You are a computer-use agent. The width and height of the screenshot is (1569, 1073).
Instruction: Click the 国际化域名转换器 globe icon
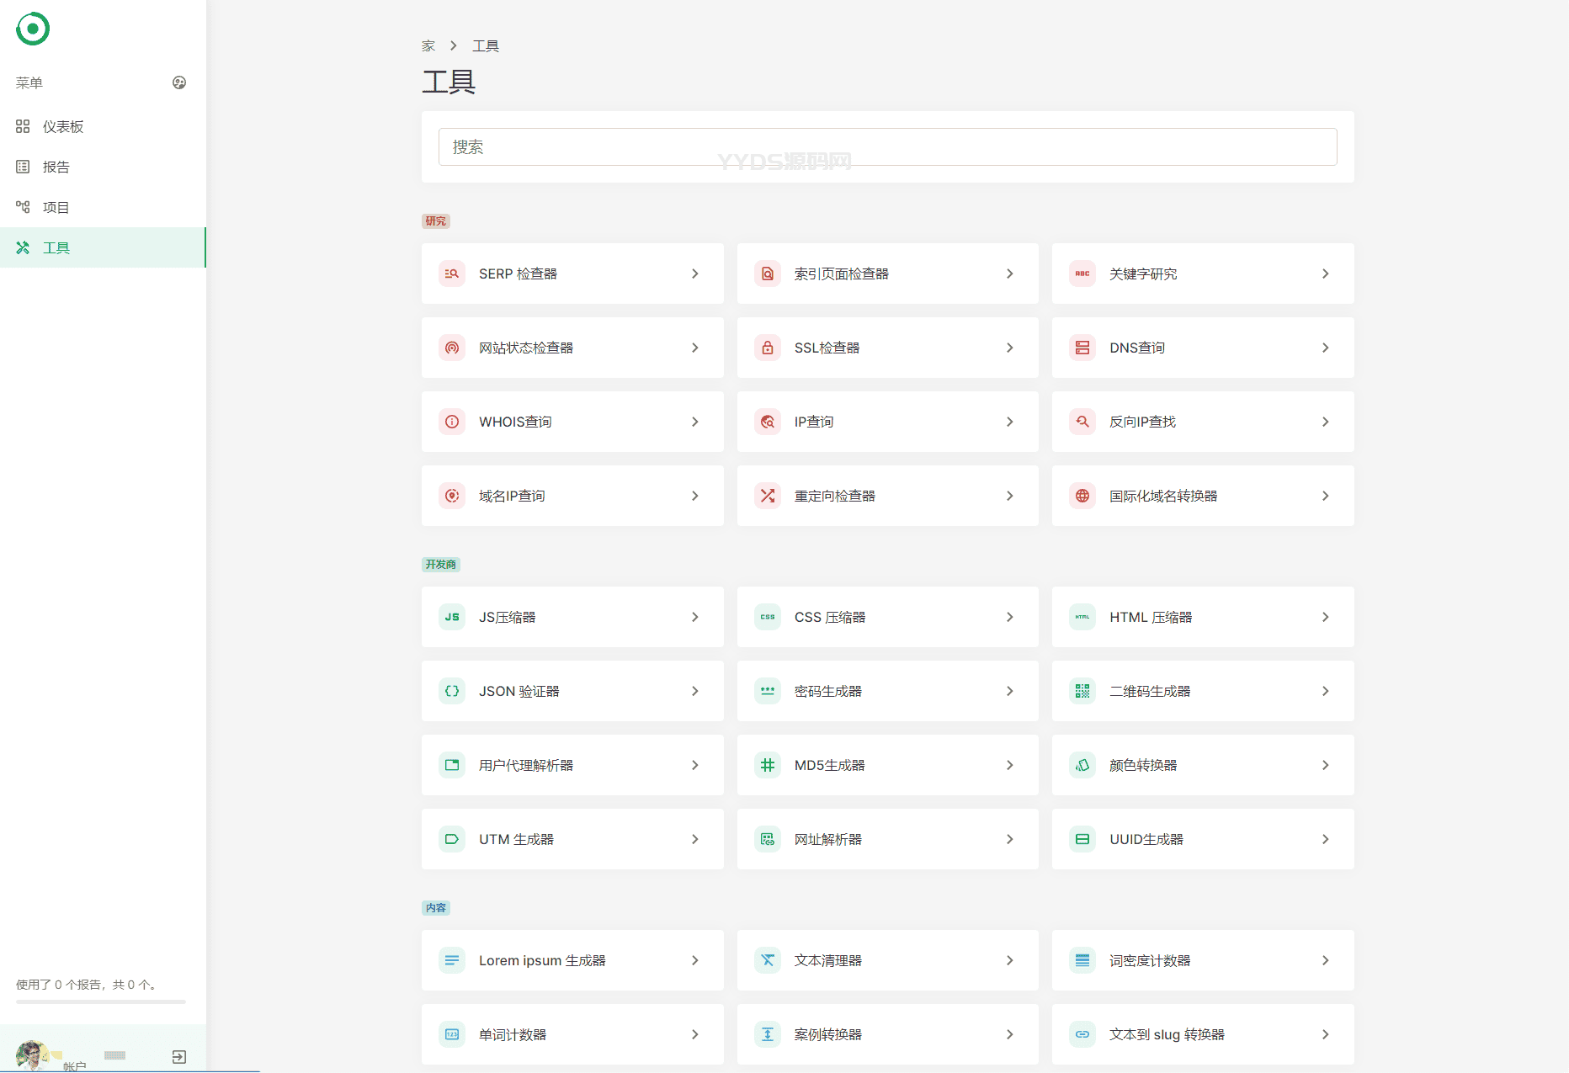click(1082, 496)
